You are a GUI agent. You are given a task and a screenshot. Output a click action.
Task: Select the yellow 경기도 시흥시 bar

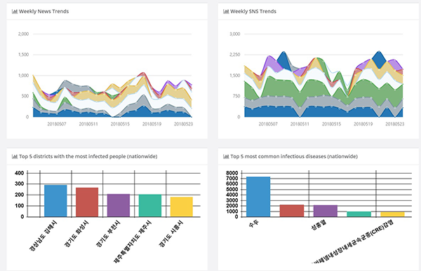coord(182,207)
